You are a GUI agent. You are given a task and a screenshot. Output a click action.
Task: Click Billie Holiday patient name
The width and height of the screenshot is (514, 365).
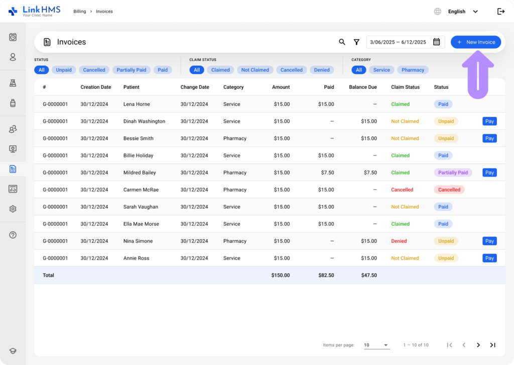(x=138, y=155)
